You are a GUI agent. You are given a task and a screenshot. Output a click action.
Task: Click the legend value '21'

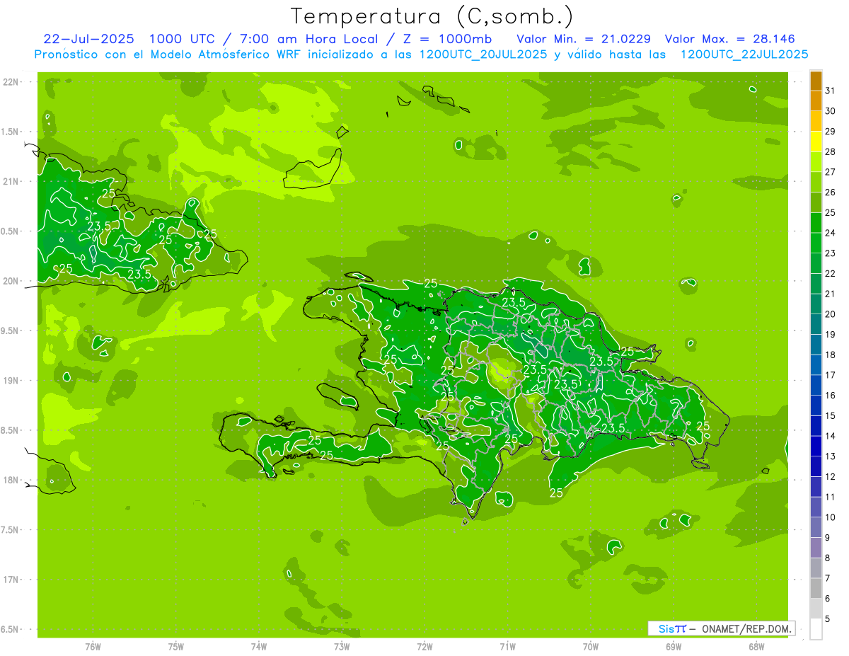(x=830, y=294)
